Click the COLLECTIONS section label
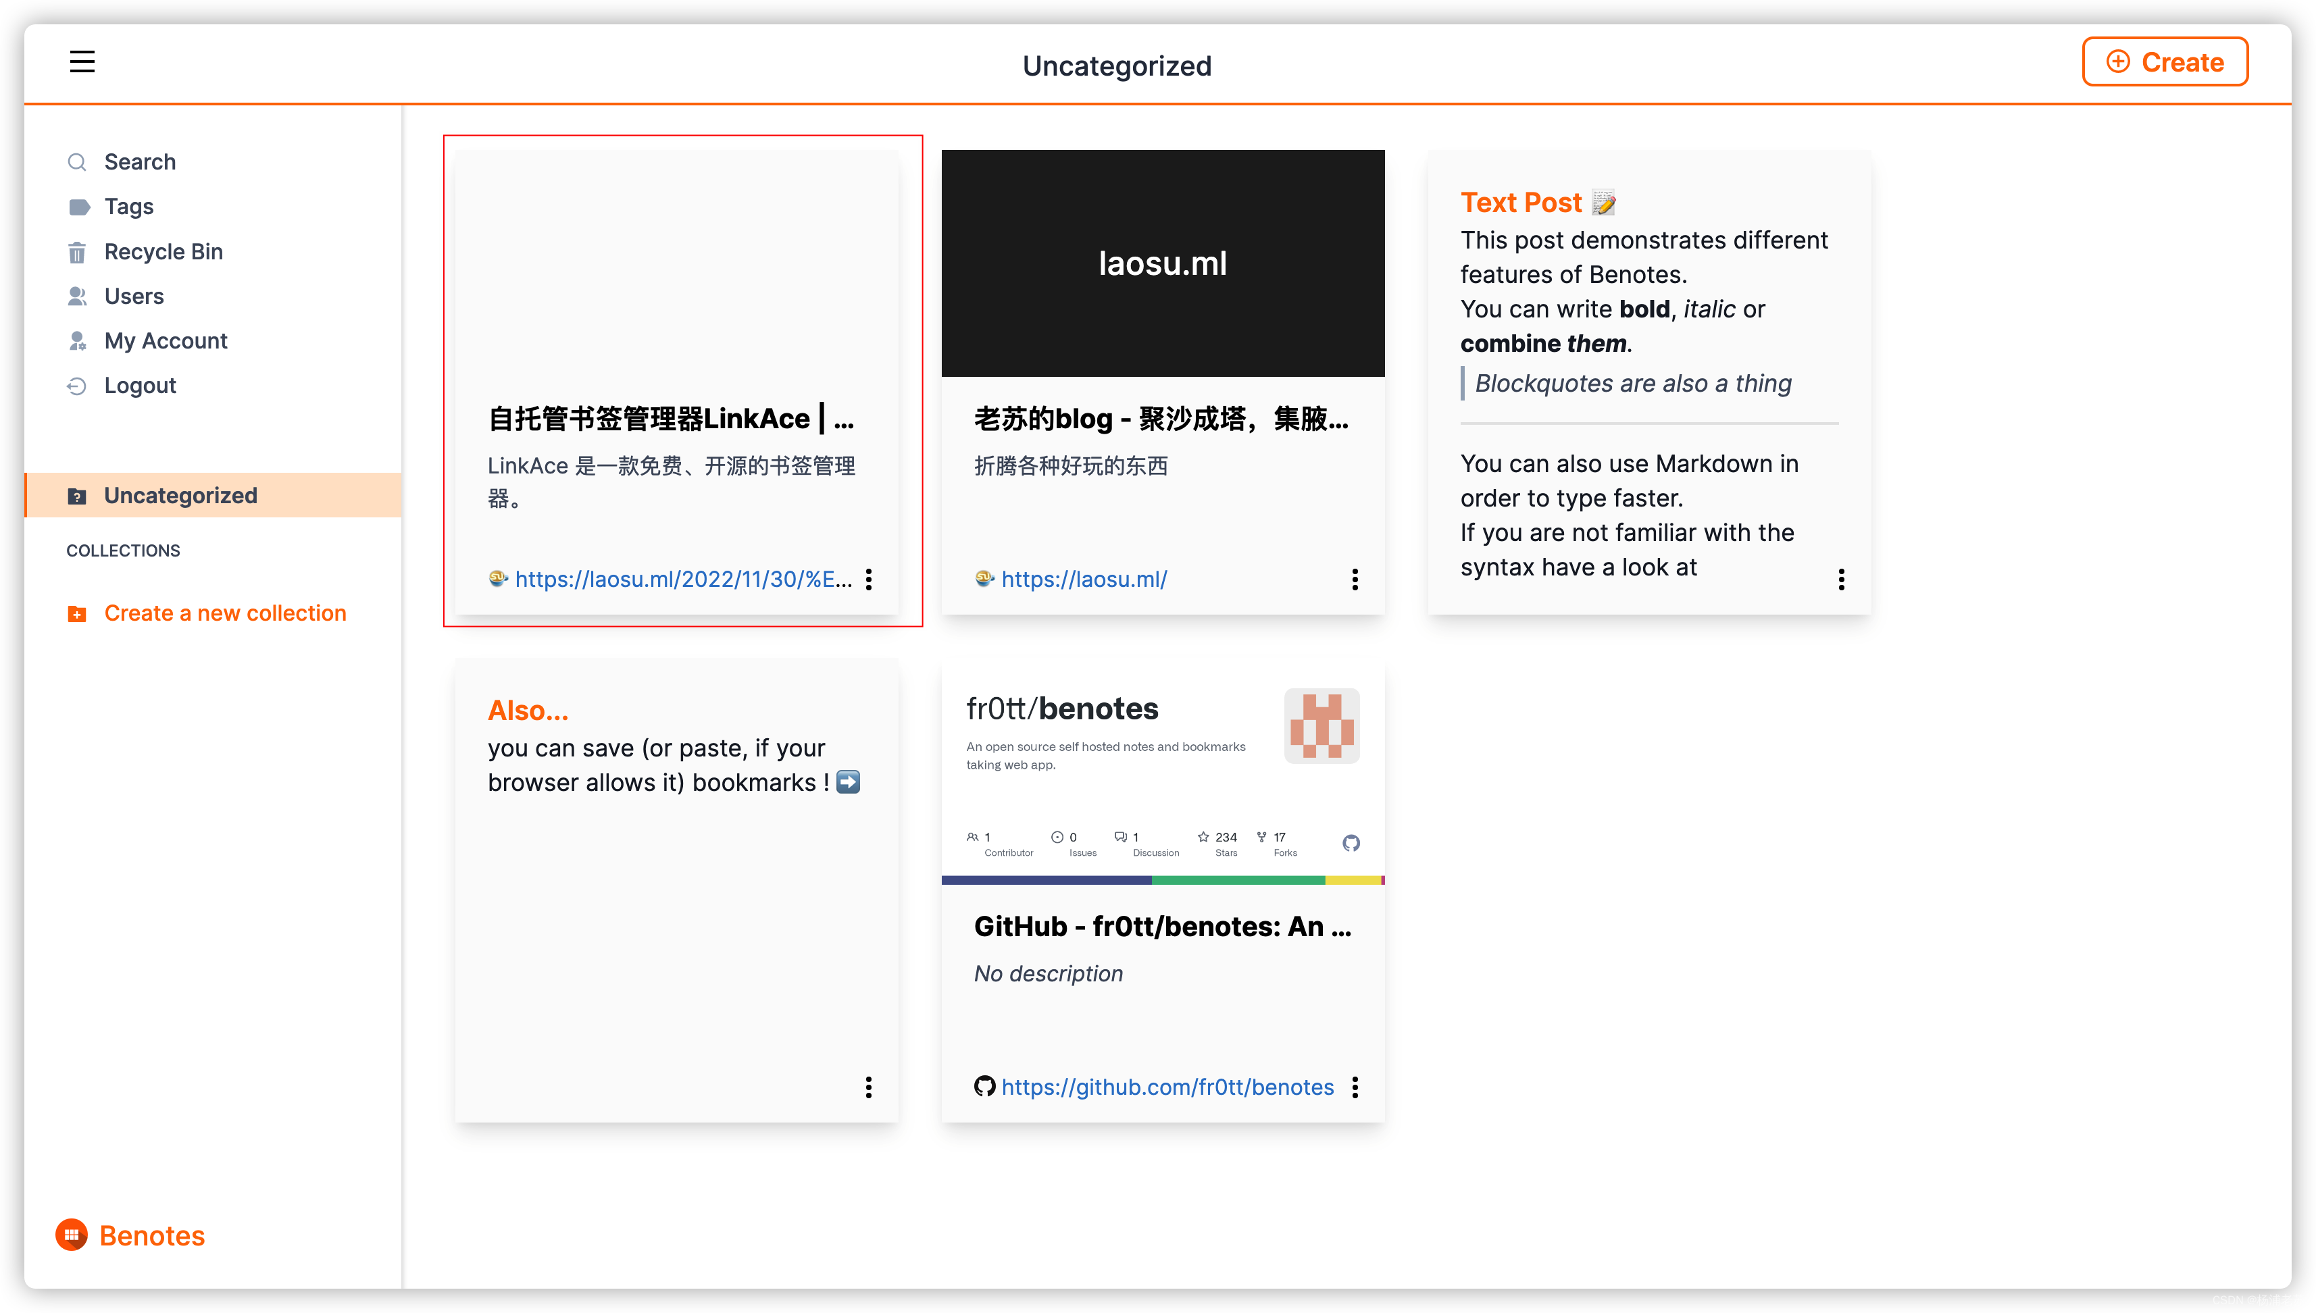 [x=123, y=550]
